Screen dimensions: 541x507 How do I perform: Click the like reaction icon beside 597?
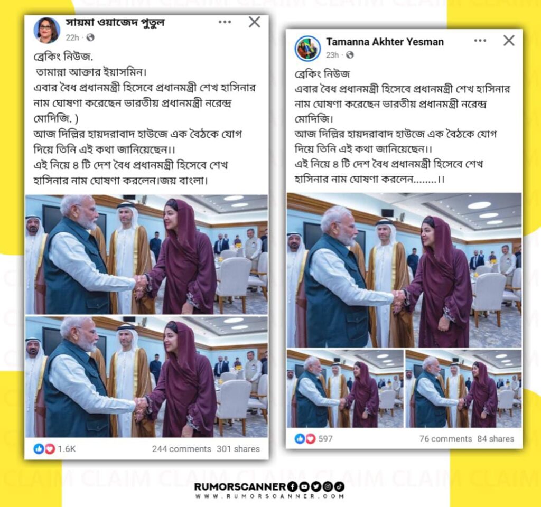[300, 438]
